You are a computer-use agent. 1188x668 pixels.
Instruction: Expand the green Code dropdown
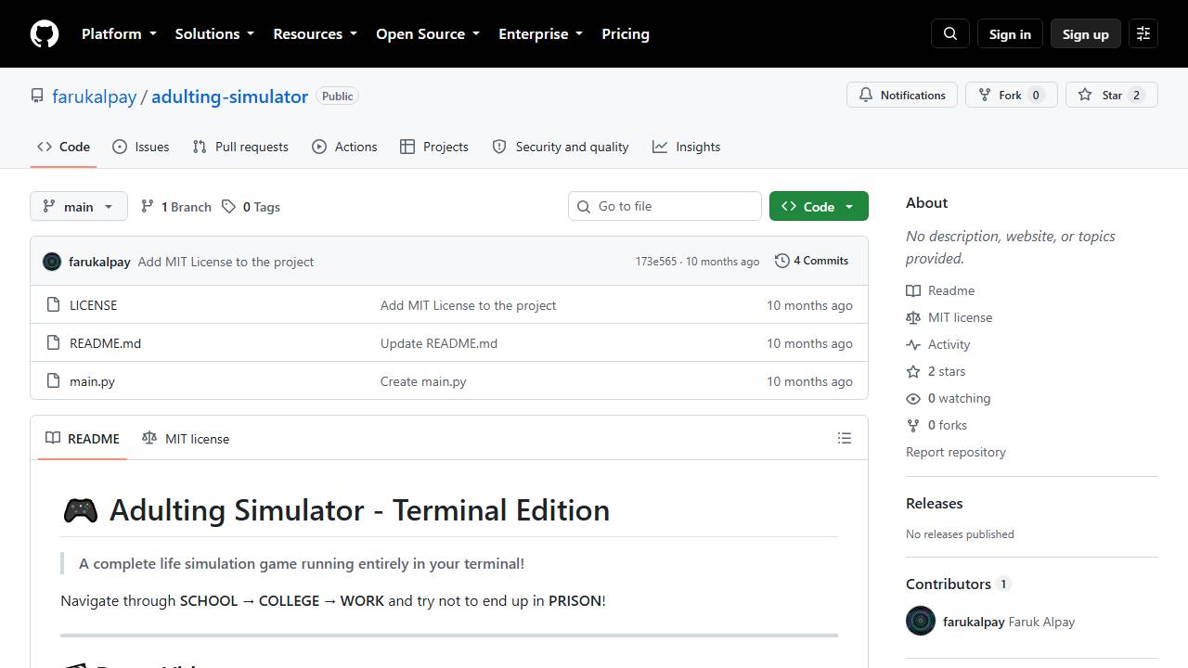(x=819, y=206)
